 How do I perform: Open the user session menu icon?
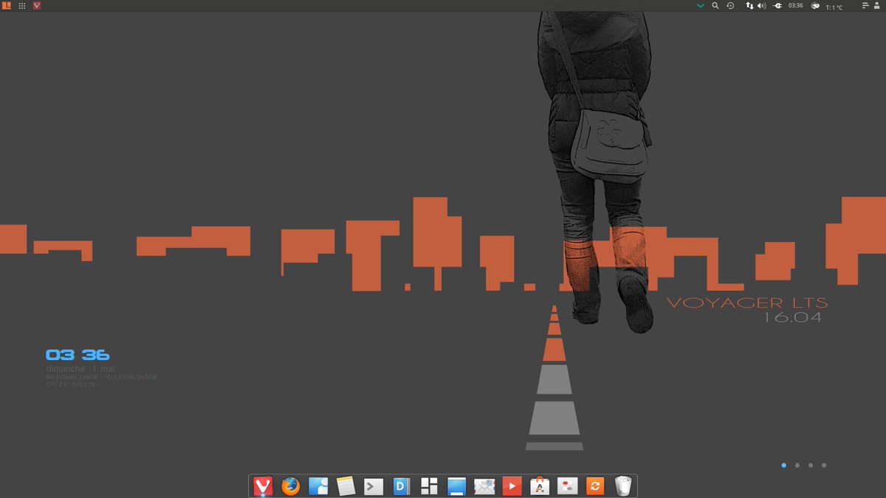point(876,5)
